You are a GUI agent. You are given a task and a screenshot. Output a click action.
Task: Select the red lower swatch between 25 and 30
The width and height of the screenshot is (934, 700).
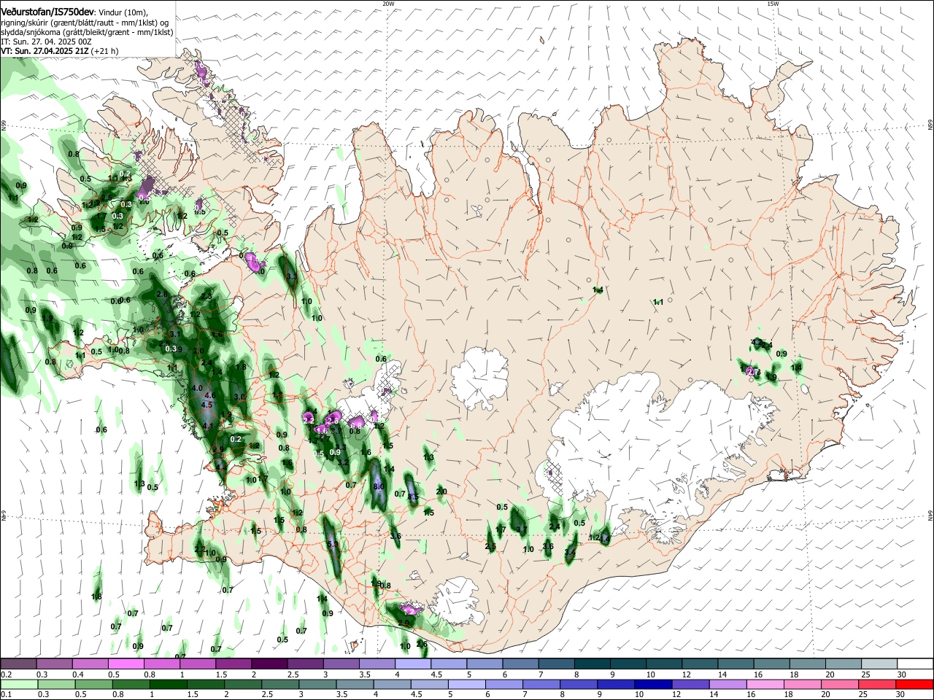[x=878, y=684]
